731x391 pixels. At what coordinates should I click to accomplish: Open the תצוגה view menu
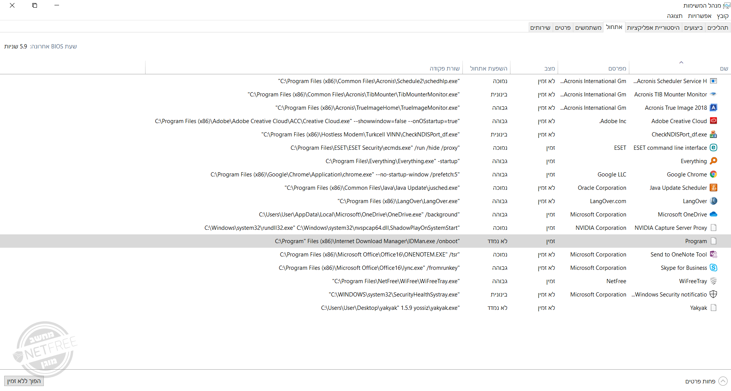[675, 16]
